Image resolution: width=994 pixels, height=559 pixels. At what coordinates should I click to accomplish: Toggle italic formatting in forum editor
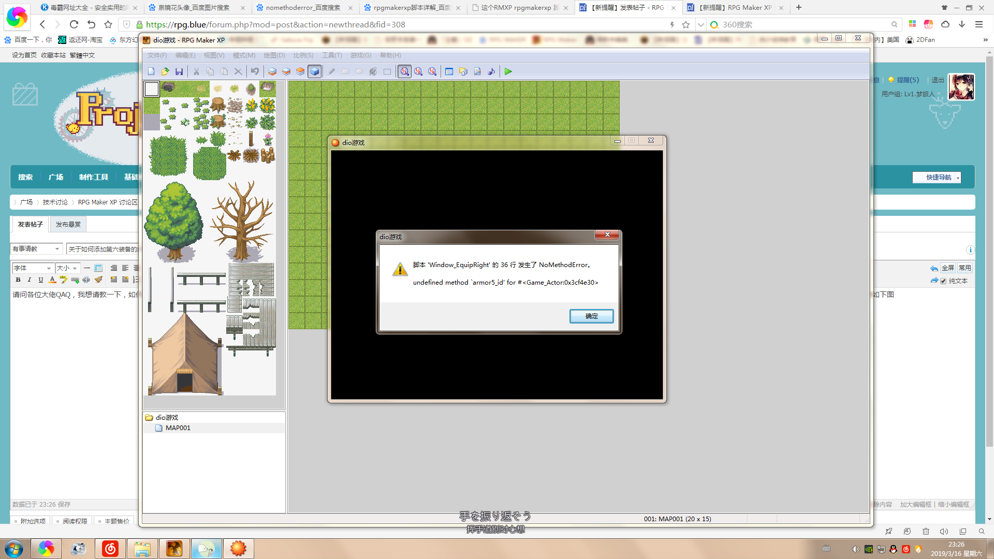tap(30, 280)
